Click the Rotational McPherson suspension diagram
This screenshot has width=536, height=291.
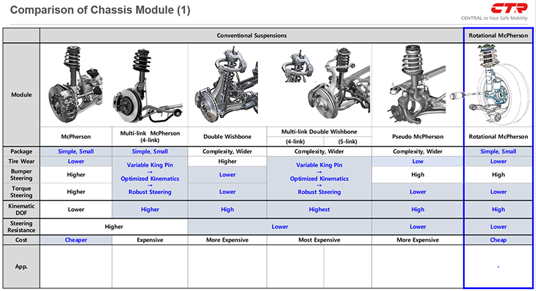498,84
